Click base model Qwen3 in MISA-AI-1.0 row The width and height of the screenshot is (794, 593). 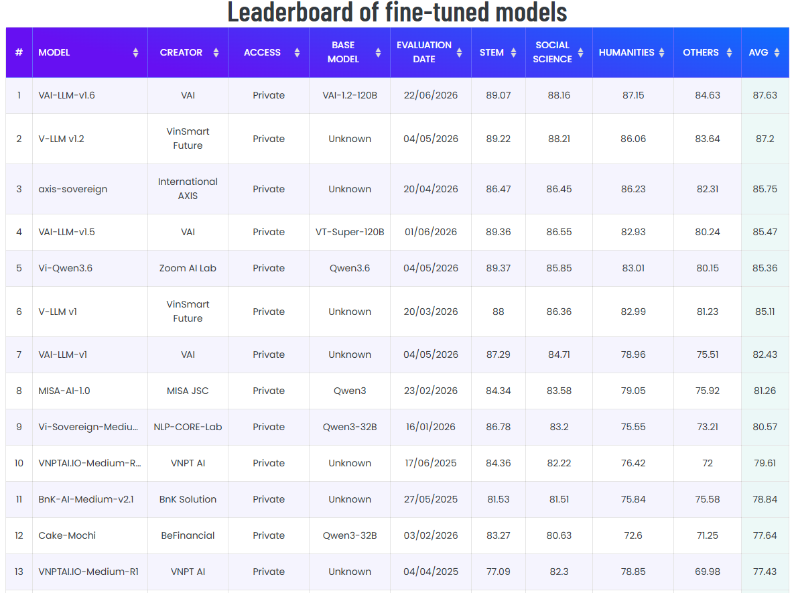(350, 391)
